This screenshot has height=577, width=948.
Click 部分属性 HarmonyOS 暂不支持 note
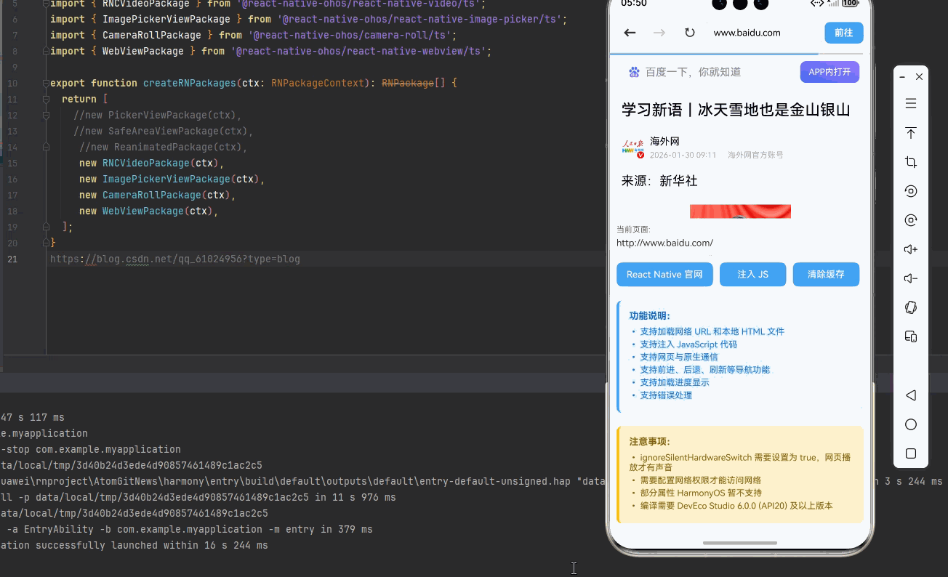coord(700,493)
